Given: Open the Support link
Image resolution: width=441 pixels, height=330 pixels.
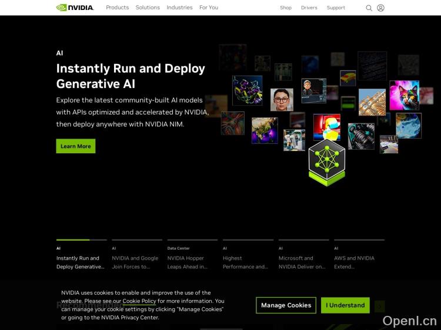Looking at the screenshot, I should point(336,8).
